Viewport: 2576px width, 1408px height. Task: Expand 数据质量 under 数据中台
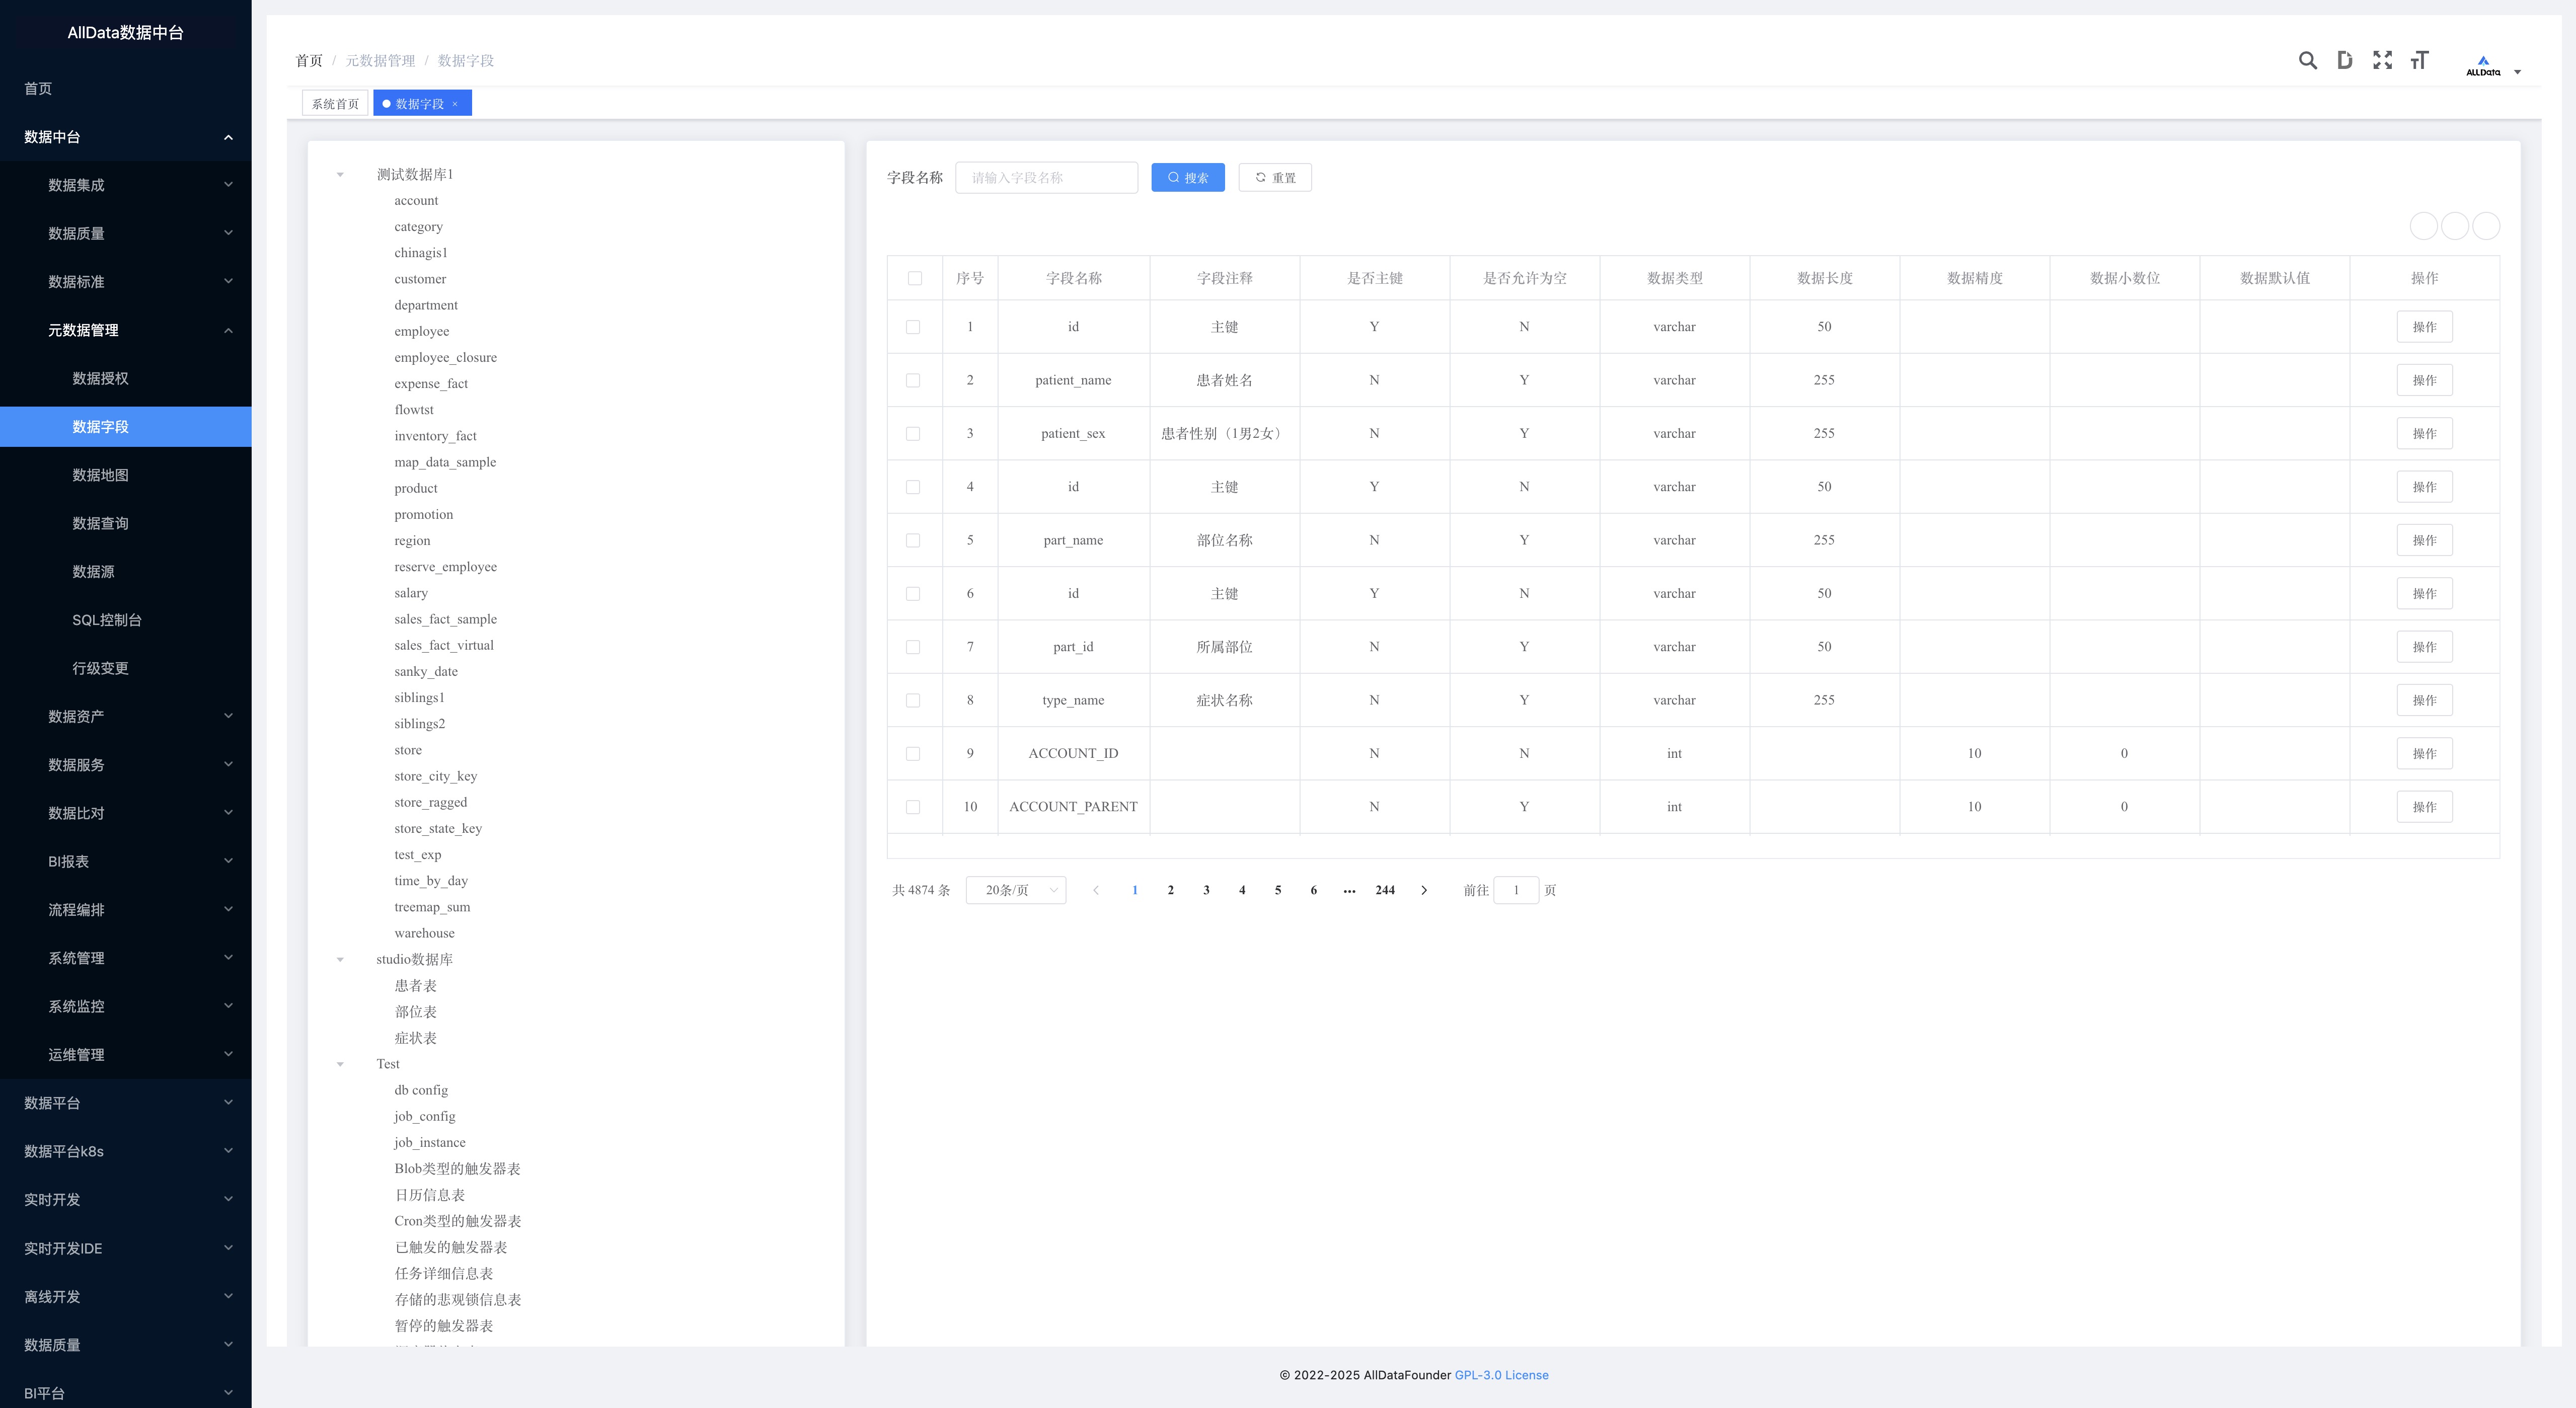(126, 233)
